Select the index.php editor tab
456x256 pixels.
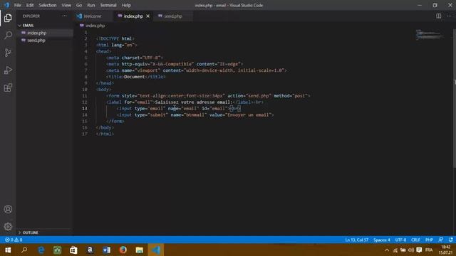click(133, 16)
